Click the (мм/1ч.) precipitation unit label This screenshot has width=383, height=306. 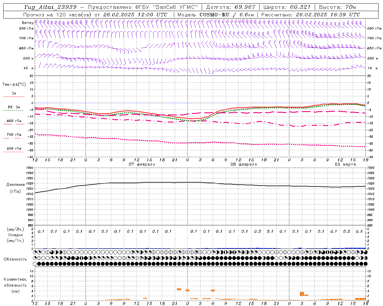(15, 241)
